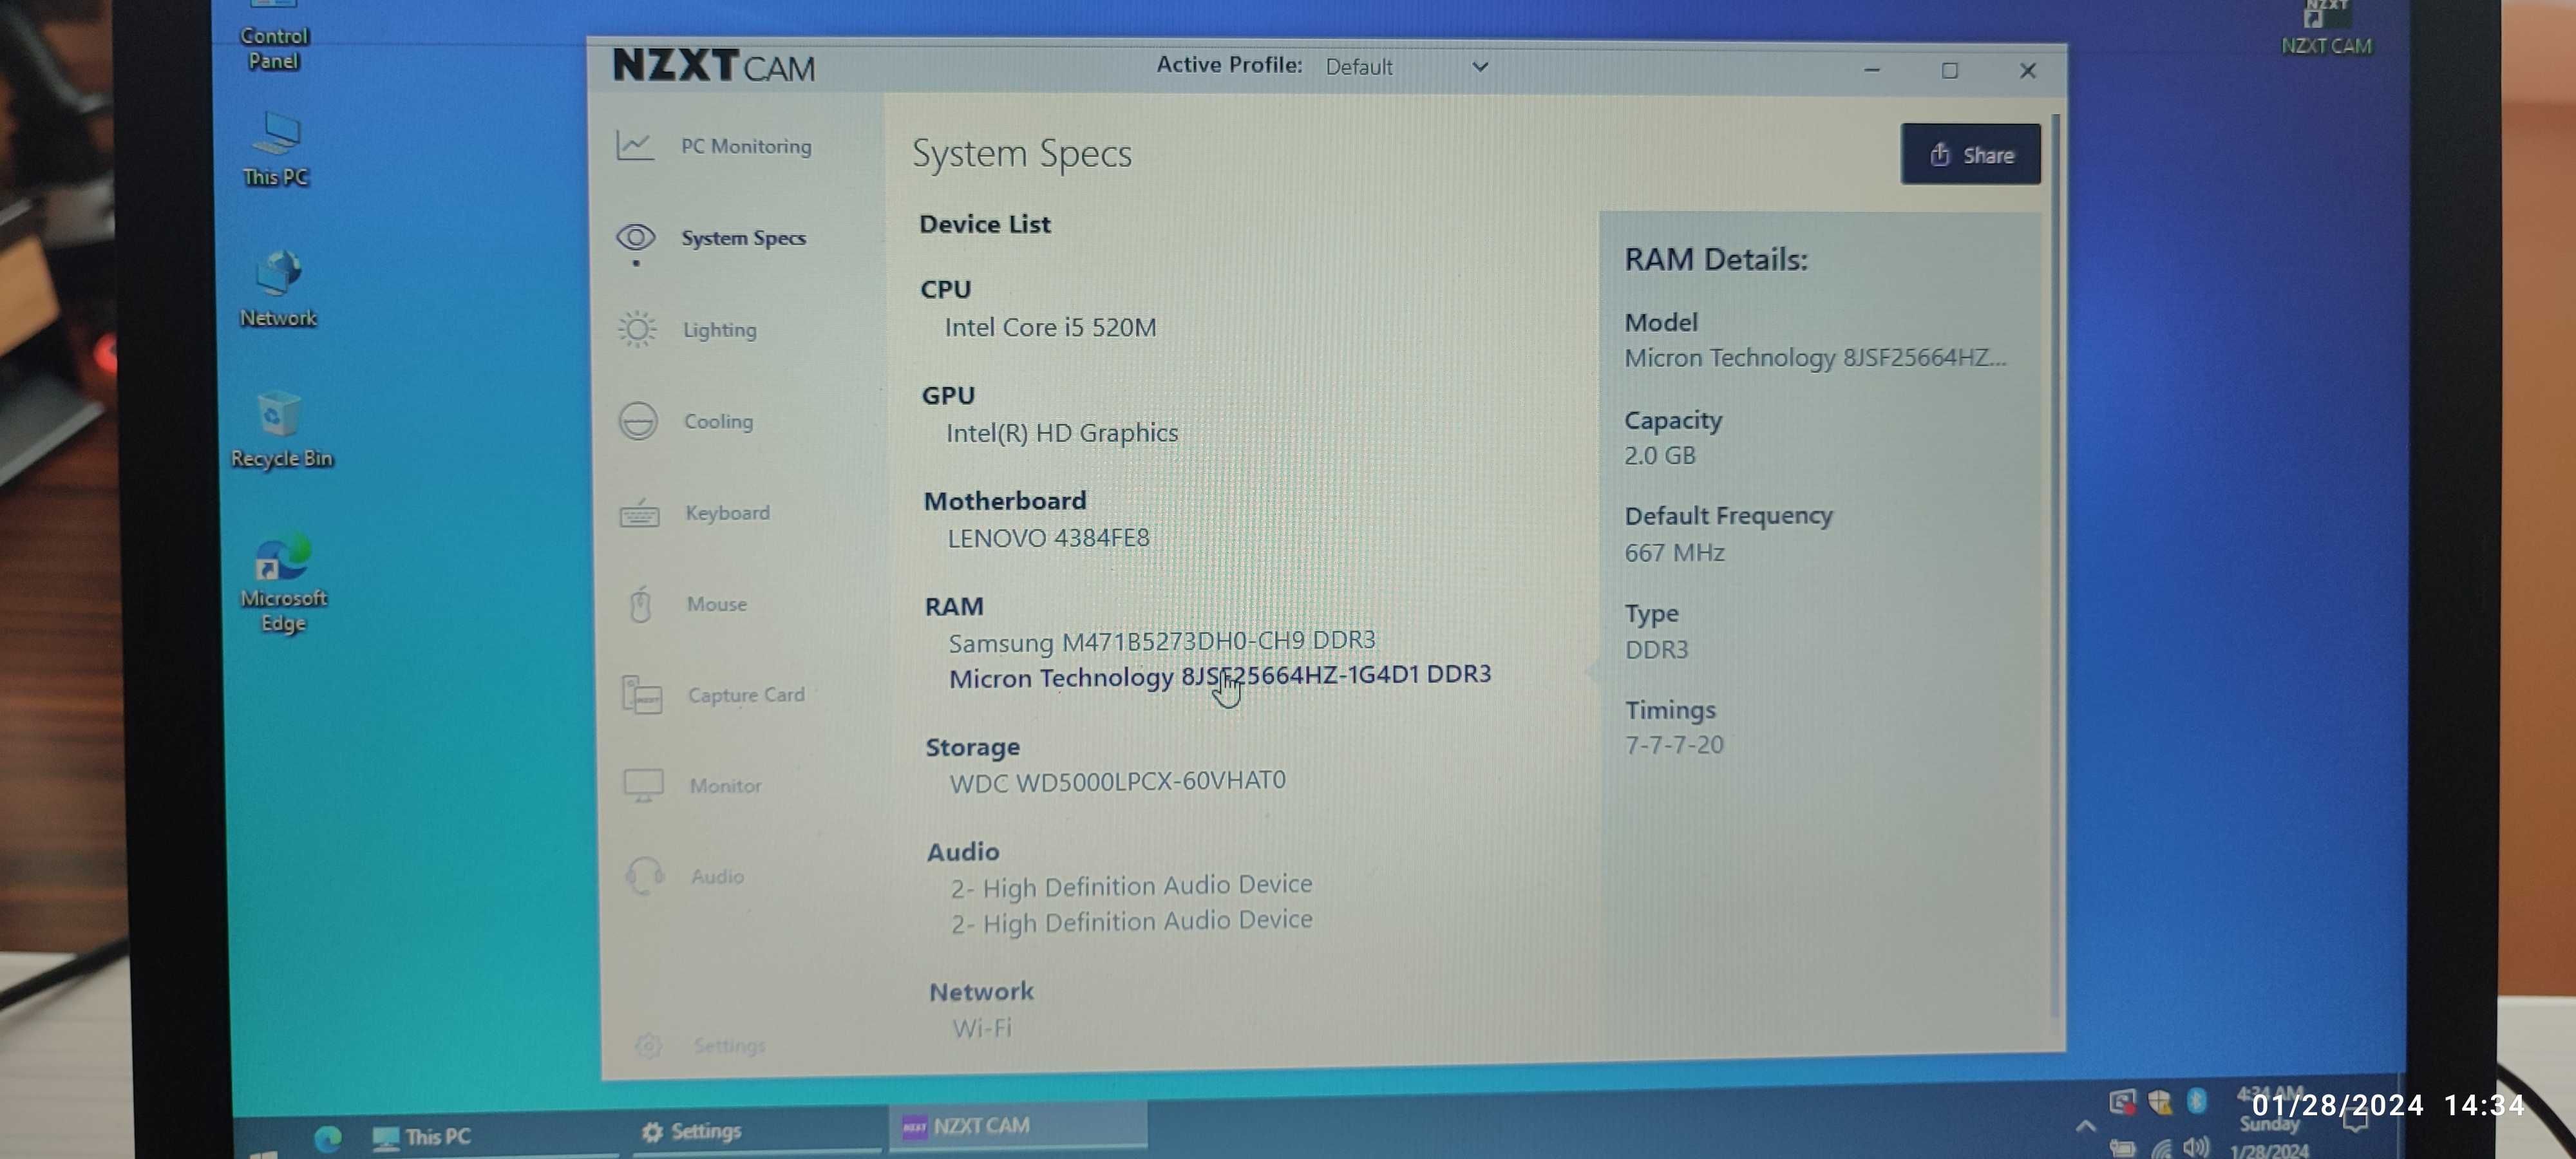Click the Bluetooth tray icon

pyautogui.click(x=2197, y=1101)
